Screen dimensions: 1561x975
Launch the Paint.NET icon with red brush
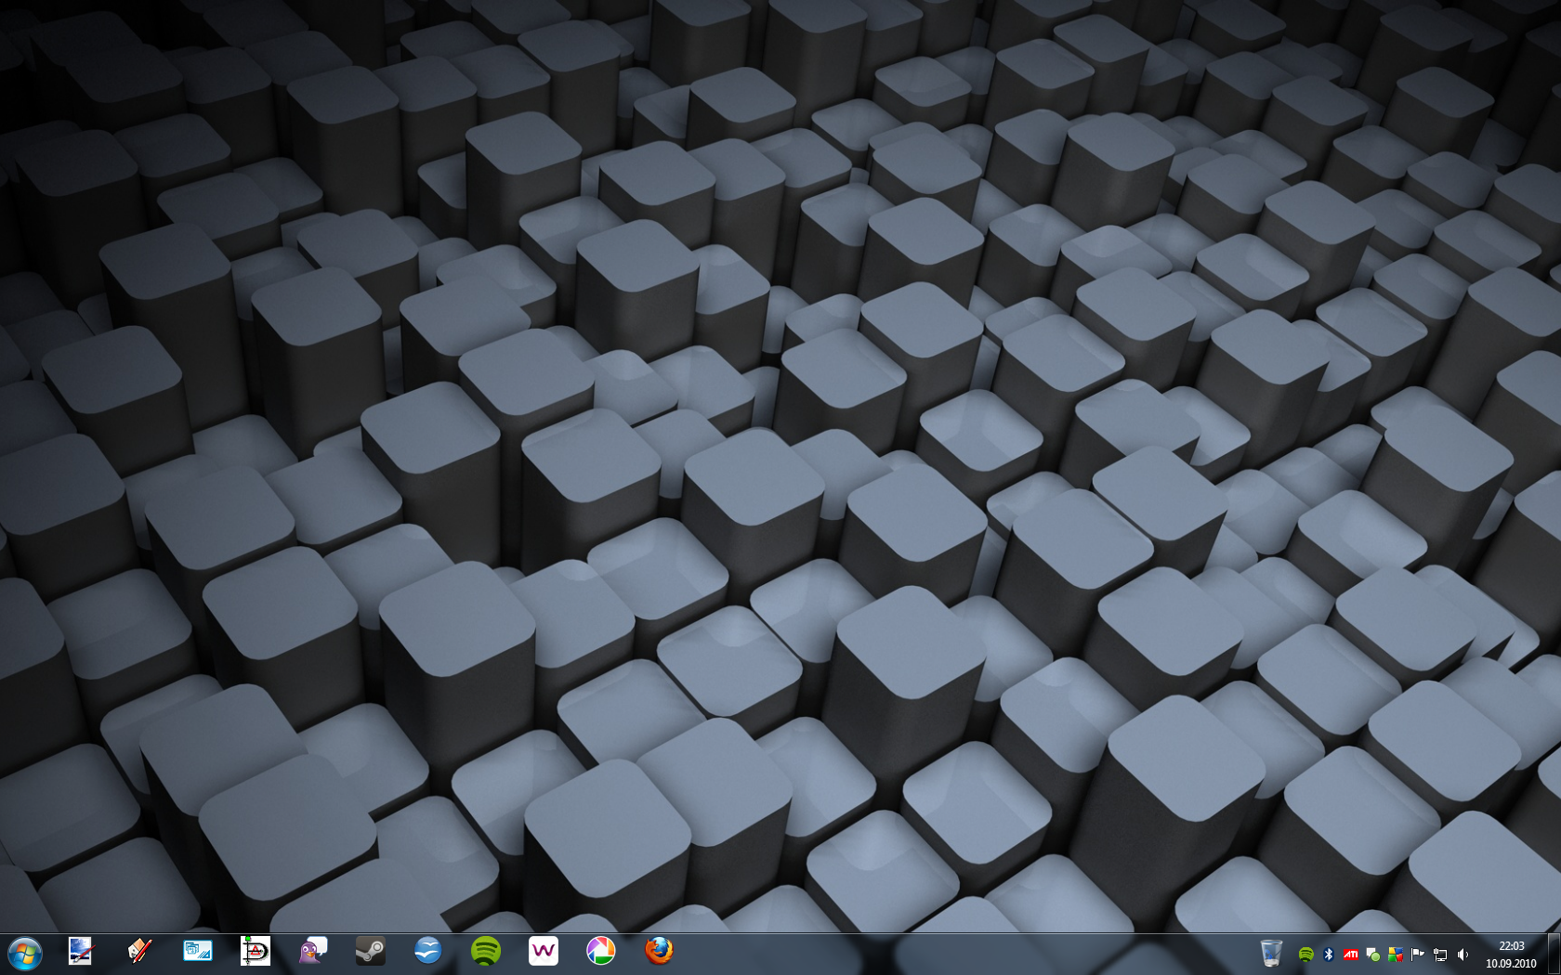coord(81,951)
